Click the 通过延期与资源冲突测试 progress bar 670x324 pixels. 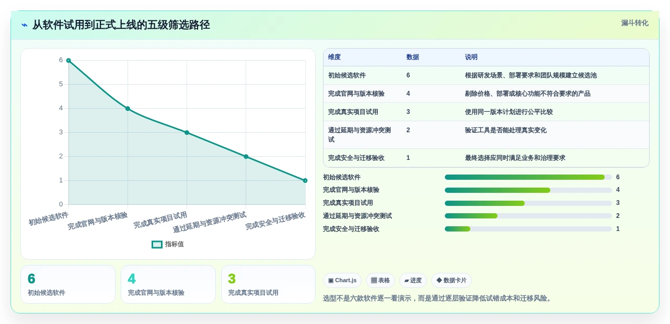click(528, 216)
